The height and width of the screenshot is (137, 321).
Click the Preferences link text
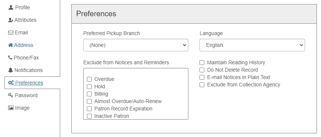click(29, 83)
